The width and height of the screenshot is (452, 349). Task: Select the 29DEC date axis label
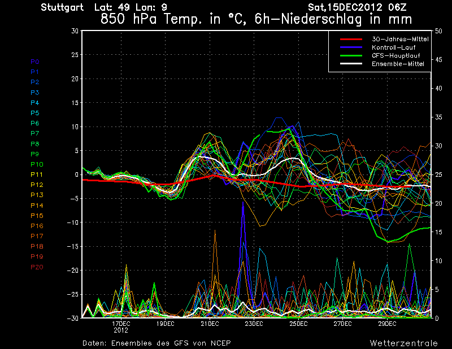click(x=387, y=324)
